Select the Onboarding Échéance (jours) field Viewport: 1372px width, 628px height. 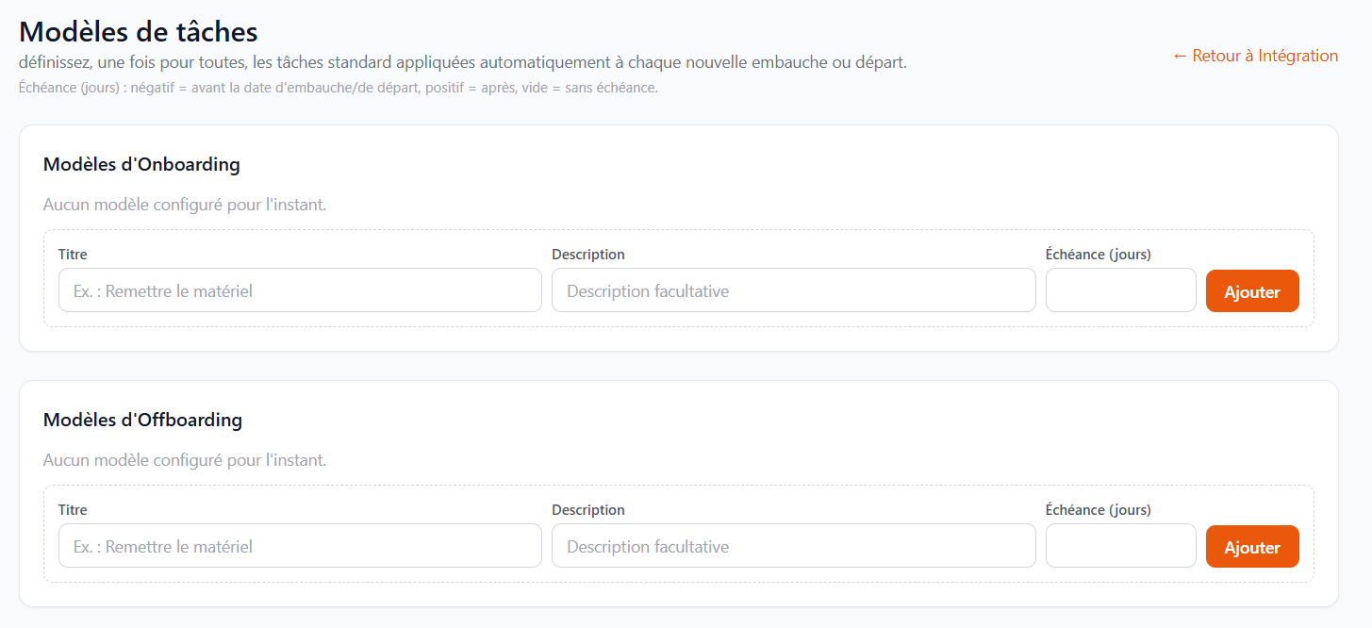(1121, 290)
